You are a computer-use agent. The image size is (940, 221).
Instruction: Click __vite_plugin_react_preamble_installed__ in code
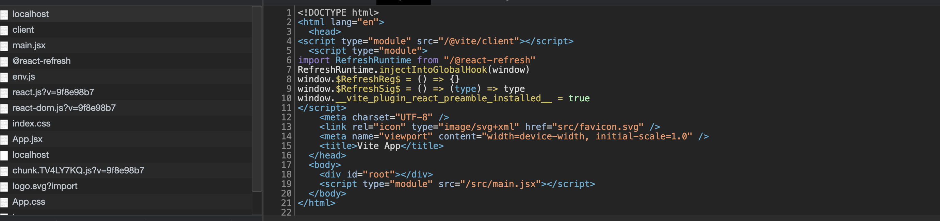click(444, 99)
